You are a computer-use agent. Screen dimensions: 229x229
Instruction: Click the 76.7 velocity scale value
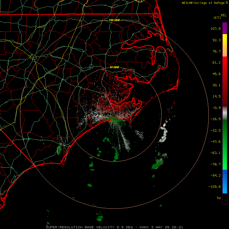coord(217,51)
